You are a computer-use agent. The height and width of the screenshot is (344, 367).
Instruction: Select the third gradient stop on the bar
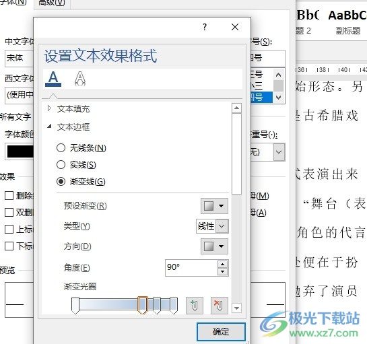pos(157,306)
